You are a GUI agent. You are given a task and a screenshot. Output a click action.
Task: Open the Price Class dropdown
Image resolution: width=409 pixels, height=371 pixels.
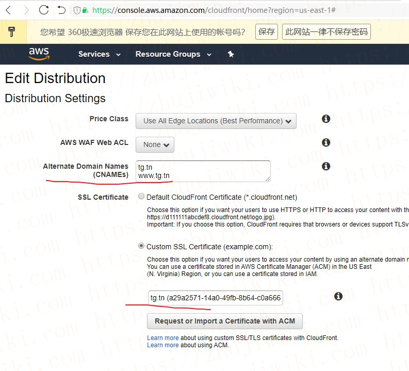click(x=216, y=121)
